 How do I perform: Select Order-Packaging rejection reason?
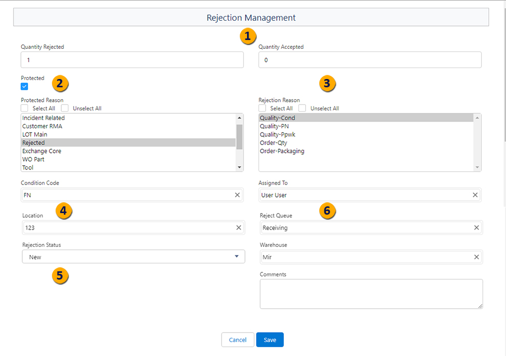coord(282,151)
